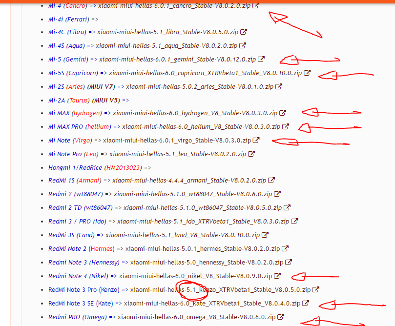Click external link icon beside nikel zip
The width and height of the screenshot is (395, 326).
(277, 276)
